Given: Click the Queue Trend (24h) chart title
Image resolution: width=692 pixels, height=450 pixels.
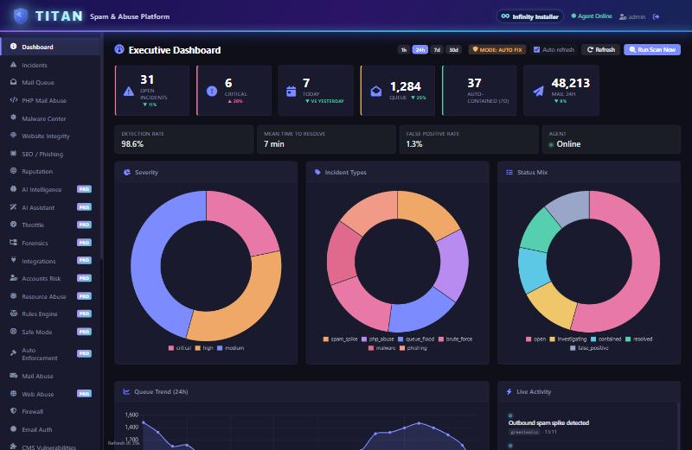Looking at the screenshot, I should point(161,391).
